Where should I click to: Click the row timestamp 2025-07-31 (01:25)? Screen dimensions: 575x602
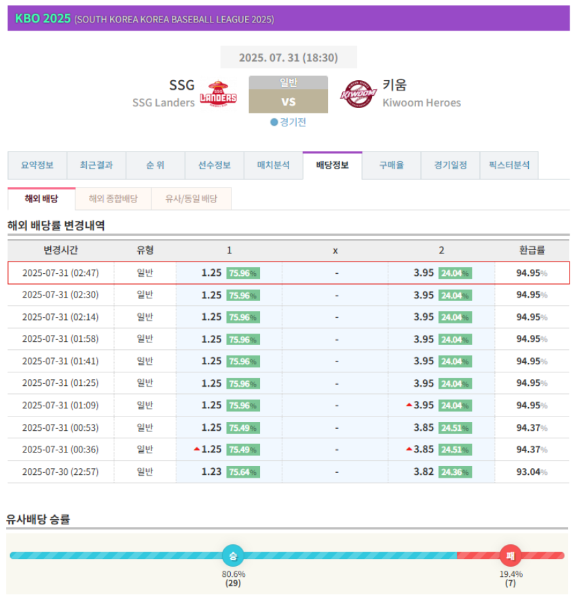point(60,383)
